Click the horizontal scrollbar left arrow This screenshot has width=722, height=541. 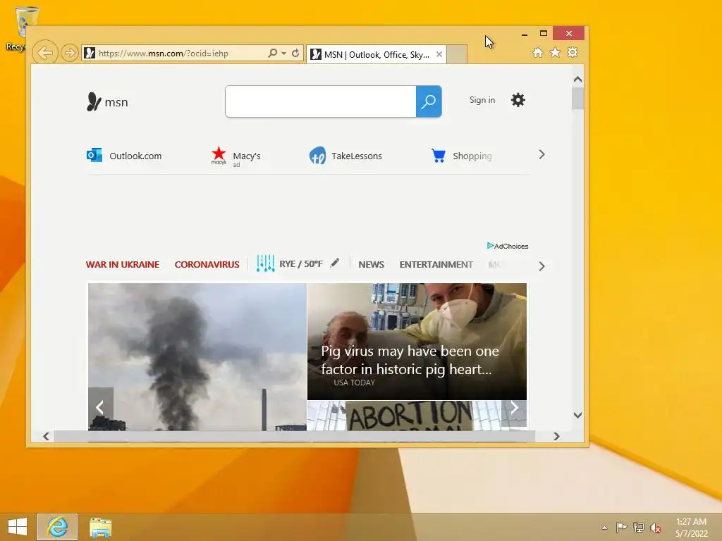[46, 436]
